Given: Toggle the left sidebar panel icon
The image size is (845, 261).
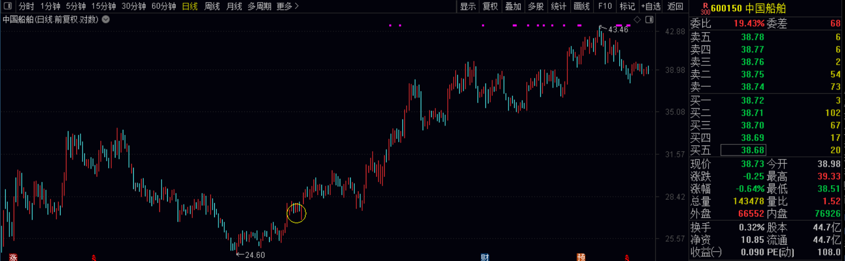Looking at the screenshot, I should (8, 6).
